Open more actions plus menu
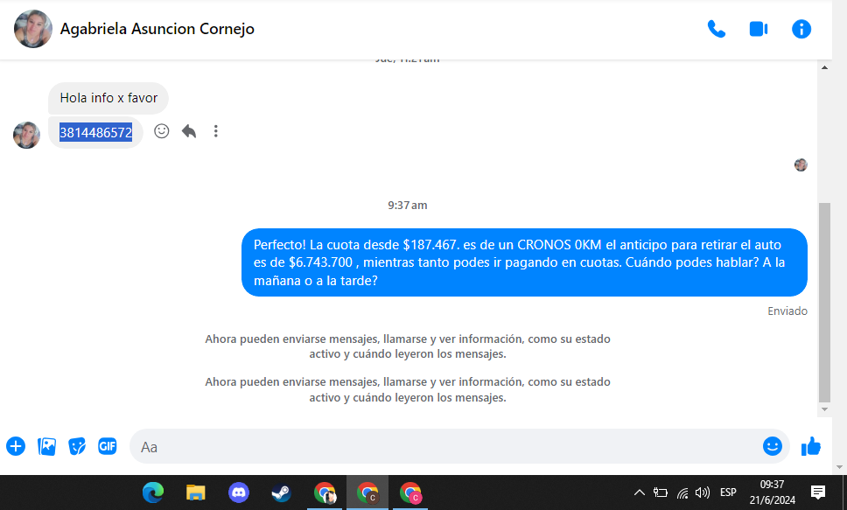Image resolution: width=847 pixels, height=510 pixels. (x=16, y=446)
